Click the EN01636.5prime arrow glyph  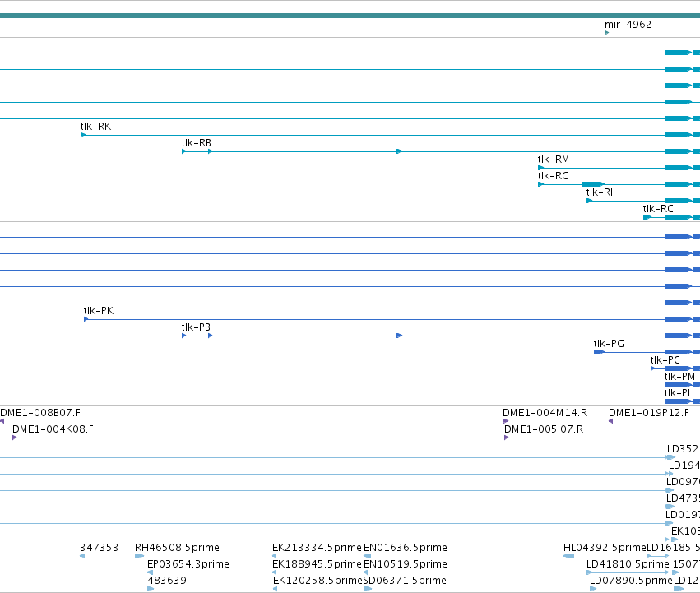[x=368, y=556]
